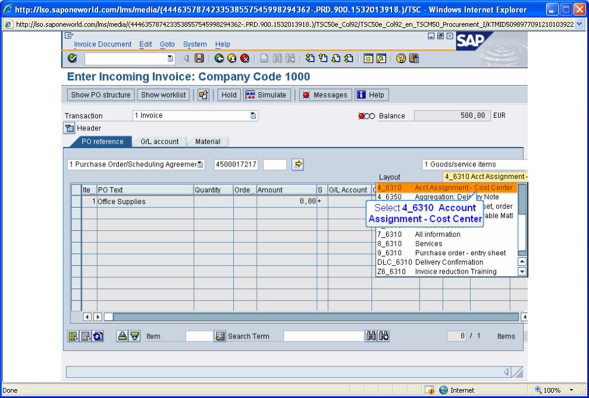The image size is (589, 398).
Task: Click the binoculars icon next to Search Term
Action: click(371, 336)
